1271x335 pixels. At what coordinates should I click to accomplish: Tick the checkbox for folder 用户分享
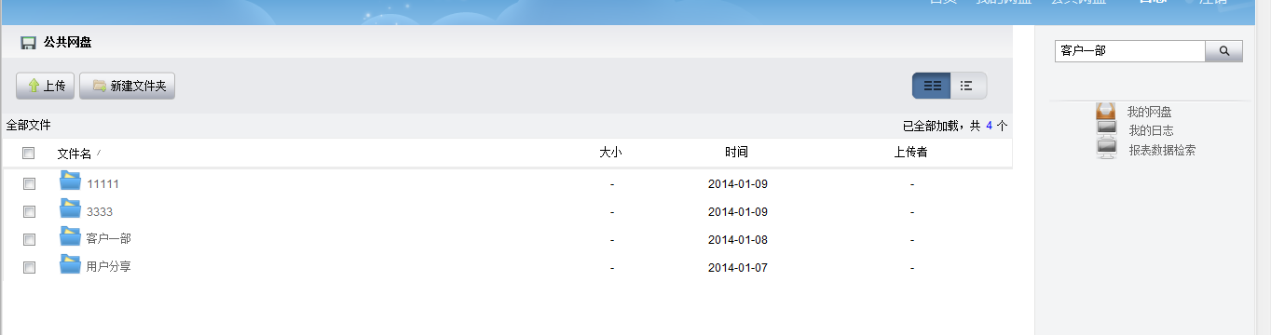pos(29,267)
